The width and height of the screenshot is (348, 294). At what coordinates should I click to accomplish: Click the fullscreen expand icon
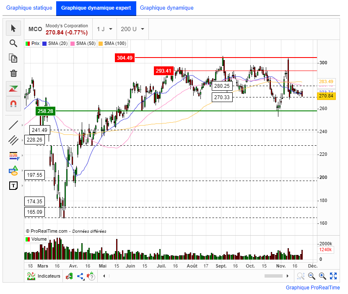tap(333, 276)
